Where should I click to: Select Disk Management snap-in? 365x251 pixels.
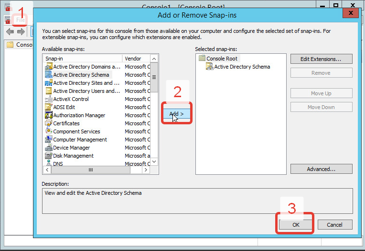coord(73,156)
